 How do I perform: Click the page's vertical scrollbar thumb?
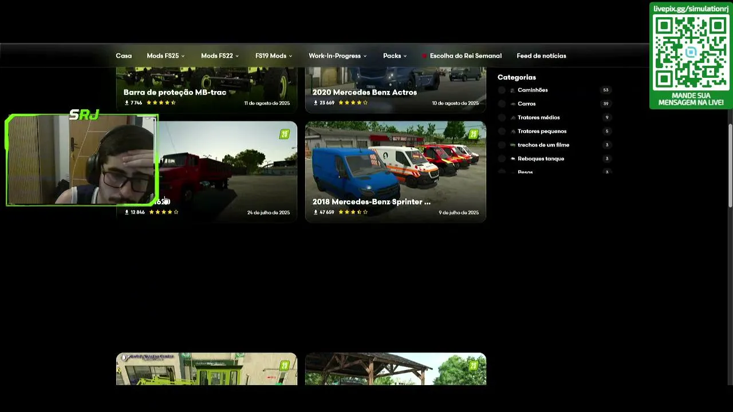click(x=730, y=165)
